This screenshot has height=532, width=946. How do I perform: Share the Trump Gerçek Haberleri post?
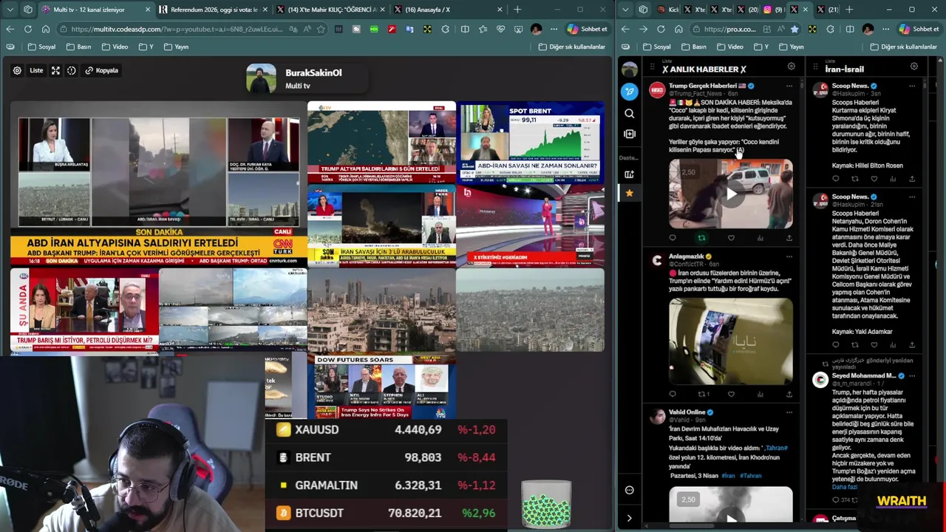click(x=789, y=238)
